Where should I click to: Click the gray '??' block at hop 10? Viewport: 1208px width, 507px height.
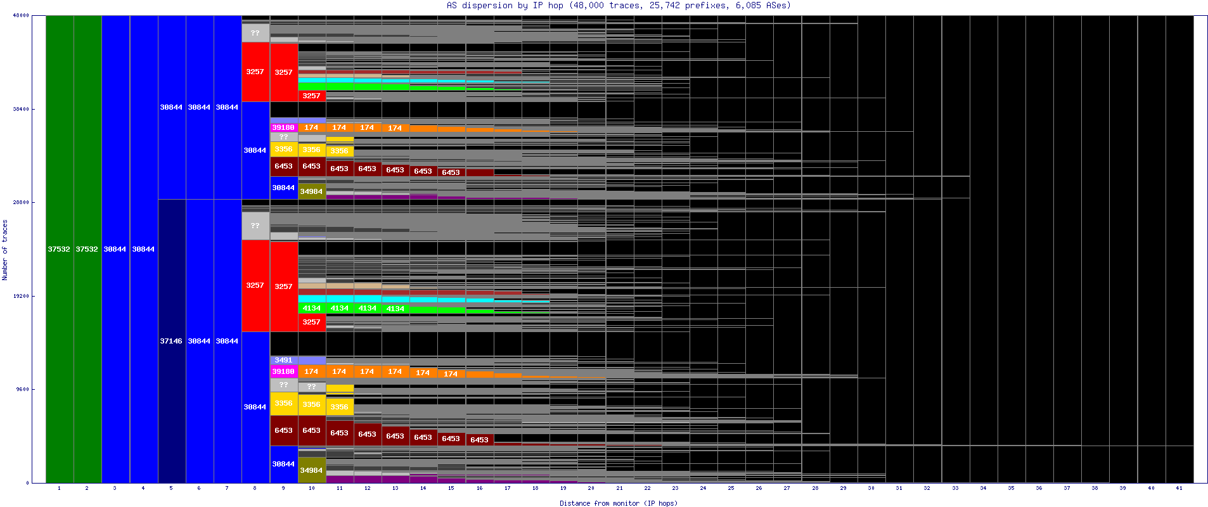[x=311, y=387]
